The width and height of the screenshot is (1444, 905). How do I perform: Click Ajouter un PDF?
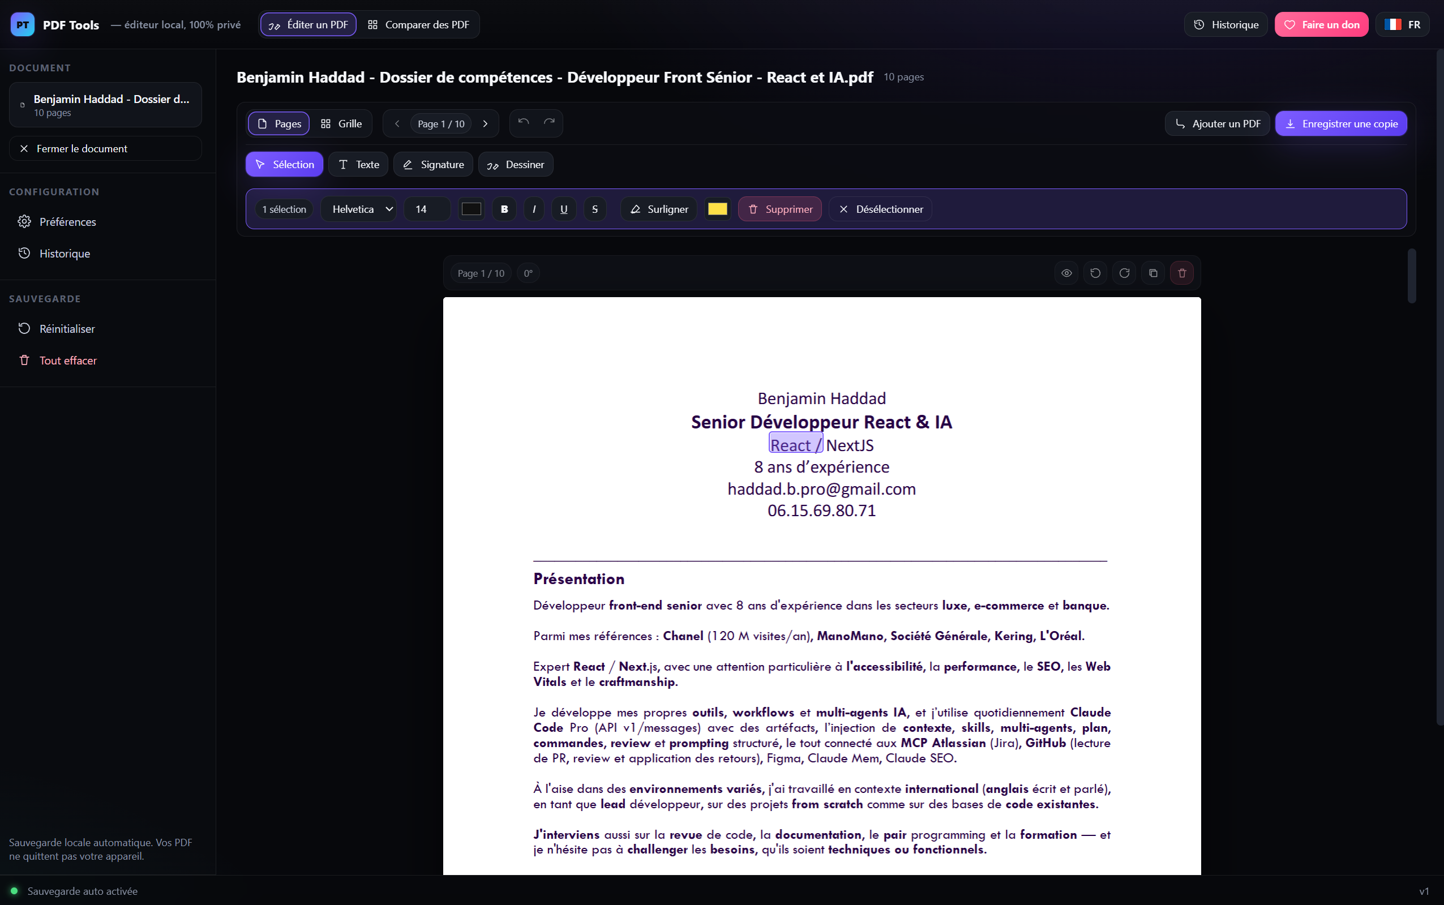1217,124
